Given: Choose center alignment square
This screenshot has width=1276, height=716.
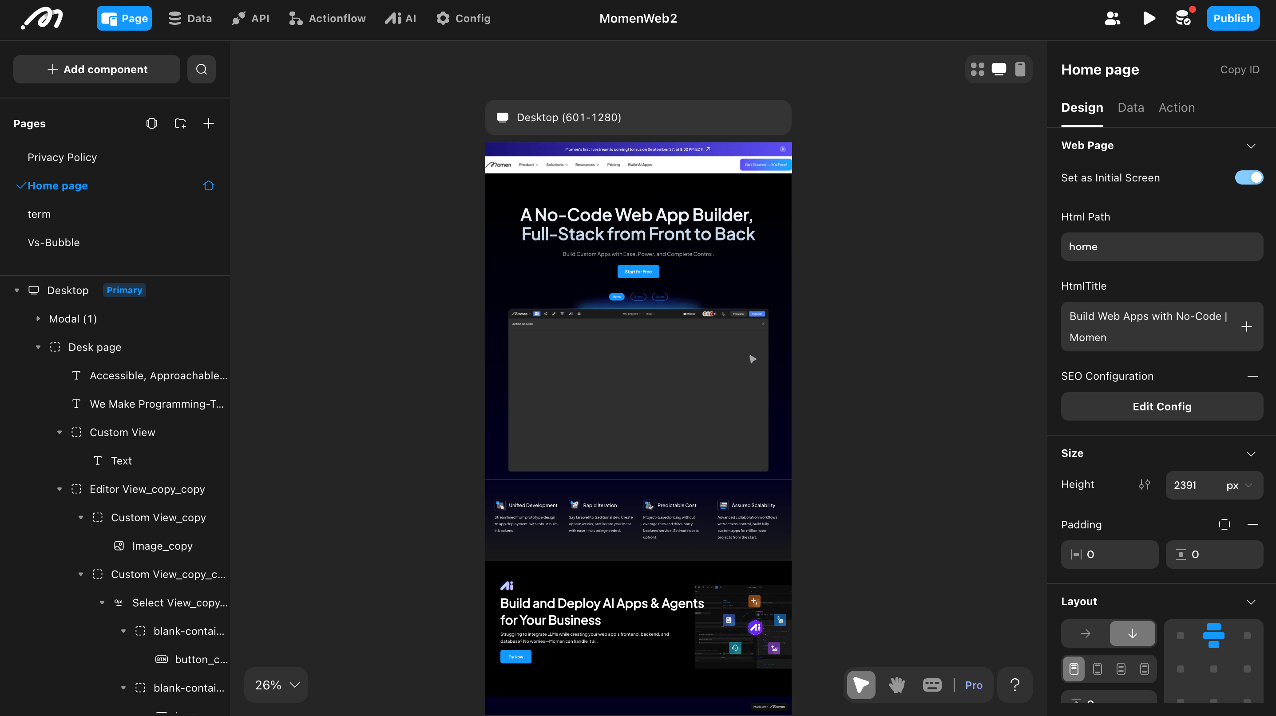Looking at the screenshot, I should 1213,669.
